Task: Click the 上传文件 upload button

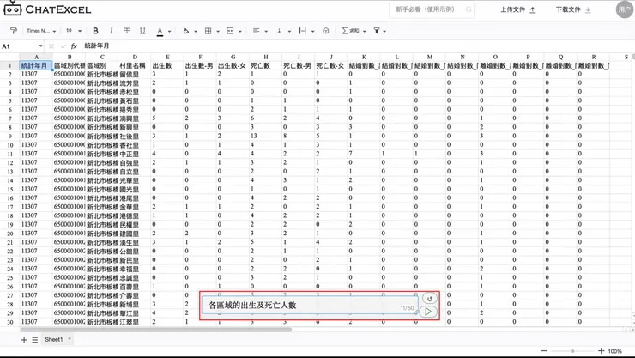Action: 518,9
